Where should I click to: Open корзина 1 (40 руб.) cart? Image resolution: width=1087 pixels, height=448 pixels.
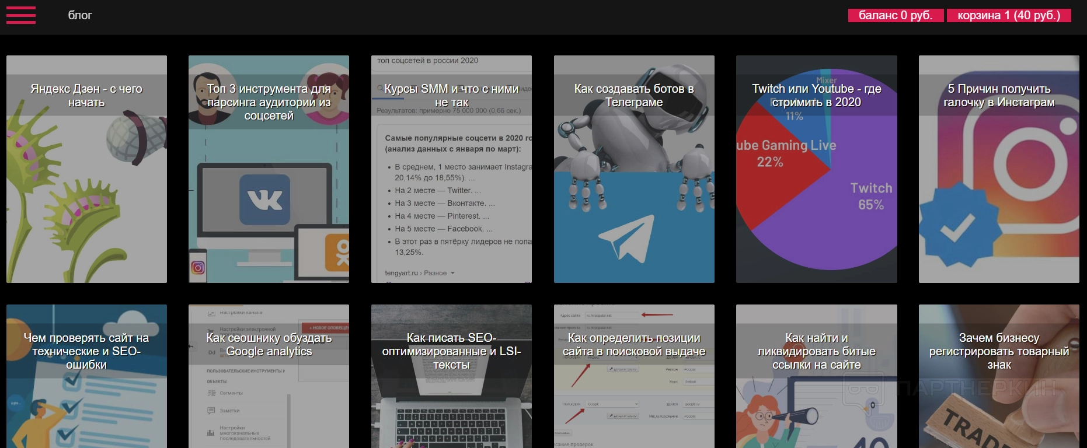(1009, 15)
